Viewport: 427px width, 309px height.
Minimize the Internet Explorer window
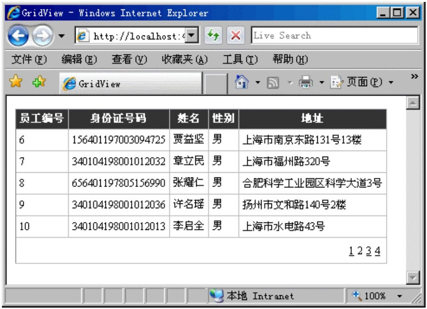coord(383,12)
